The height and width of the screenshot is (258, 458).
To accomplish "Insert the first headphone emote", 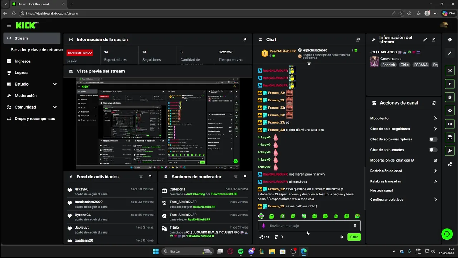I will pyautogui.click(x=261, y=216).
